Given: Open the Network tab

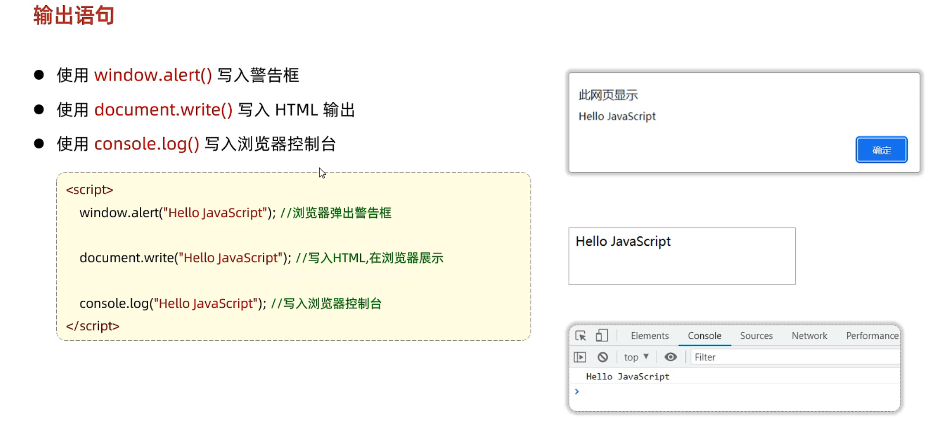Looking at the screenshot, I should [809, 336].
